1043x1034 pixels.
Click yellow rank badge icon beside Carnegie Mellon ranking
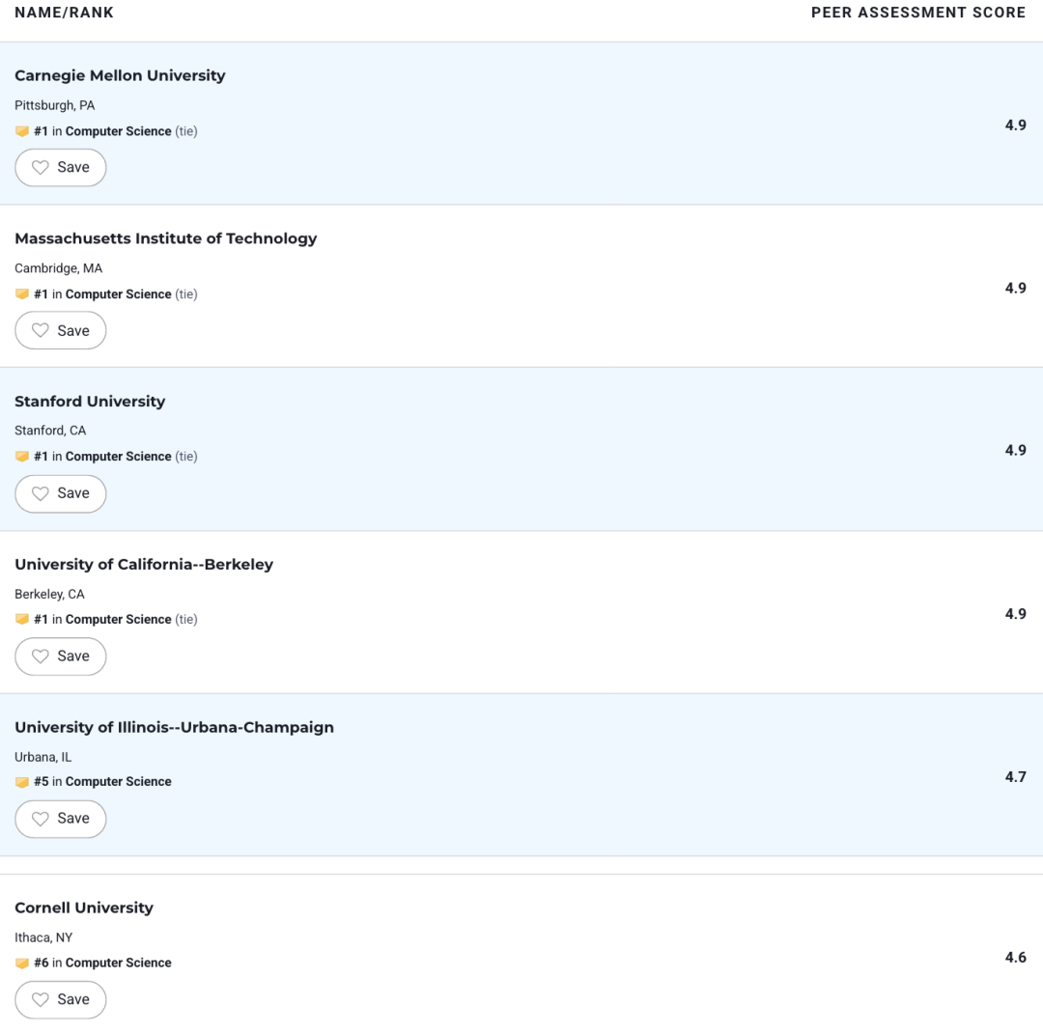tap(22, 131)
